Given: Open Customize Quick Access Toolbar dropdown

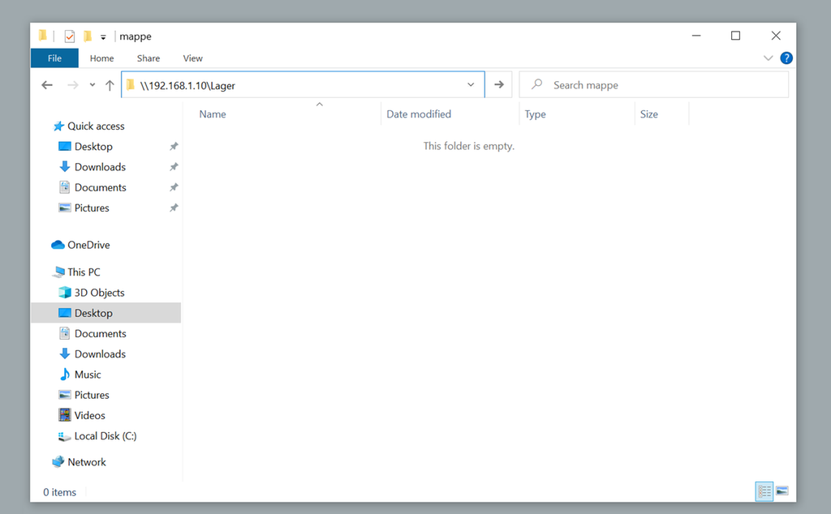Looking at the screenshot, I should click(x=103, y=37).
